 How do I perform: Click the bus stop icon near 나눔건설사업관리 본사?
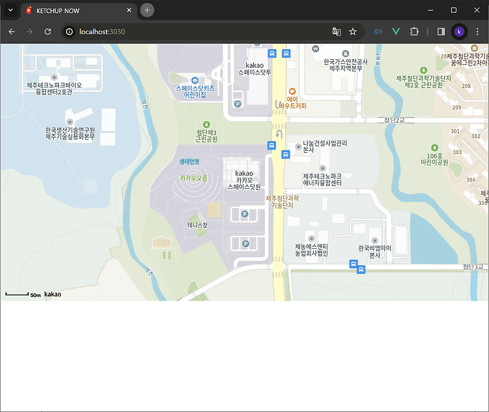point(285,154)
